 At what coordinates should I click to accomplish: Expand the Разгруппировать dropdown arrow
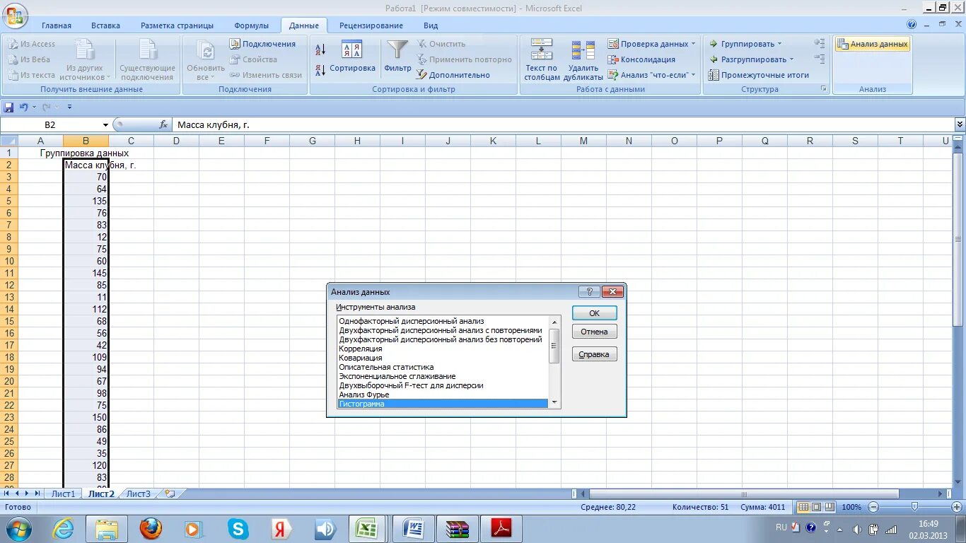[791, 59]
